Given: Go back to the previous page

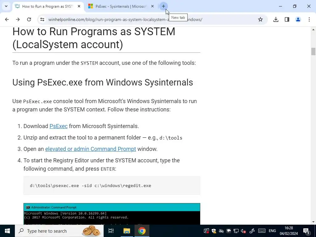Looking at the screenshot, I should pos(7,19).
